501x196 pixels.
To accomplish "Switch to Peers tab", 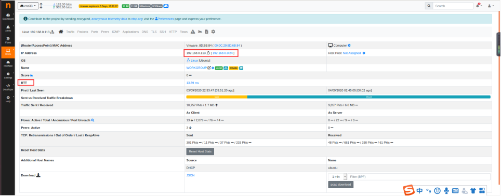I will coord(105,32).
